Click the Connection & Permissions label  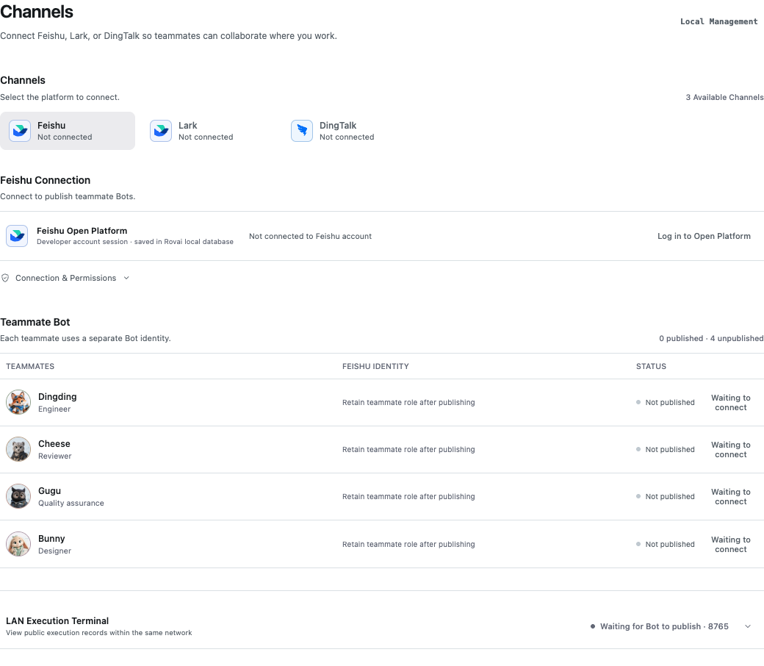point(66,278)
